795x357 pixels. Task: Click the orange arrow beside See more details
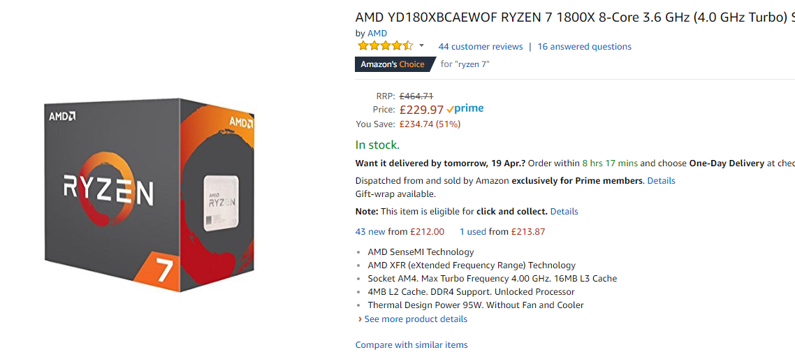(360, 319)
